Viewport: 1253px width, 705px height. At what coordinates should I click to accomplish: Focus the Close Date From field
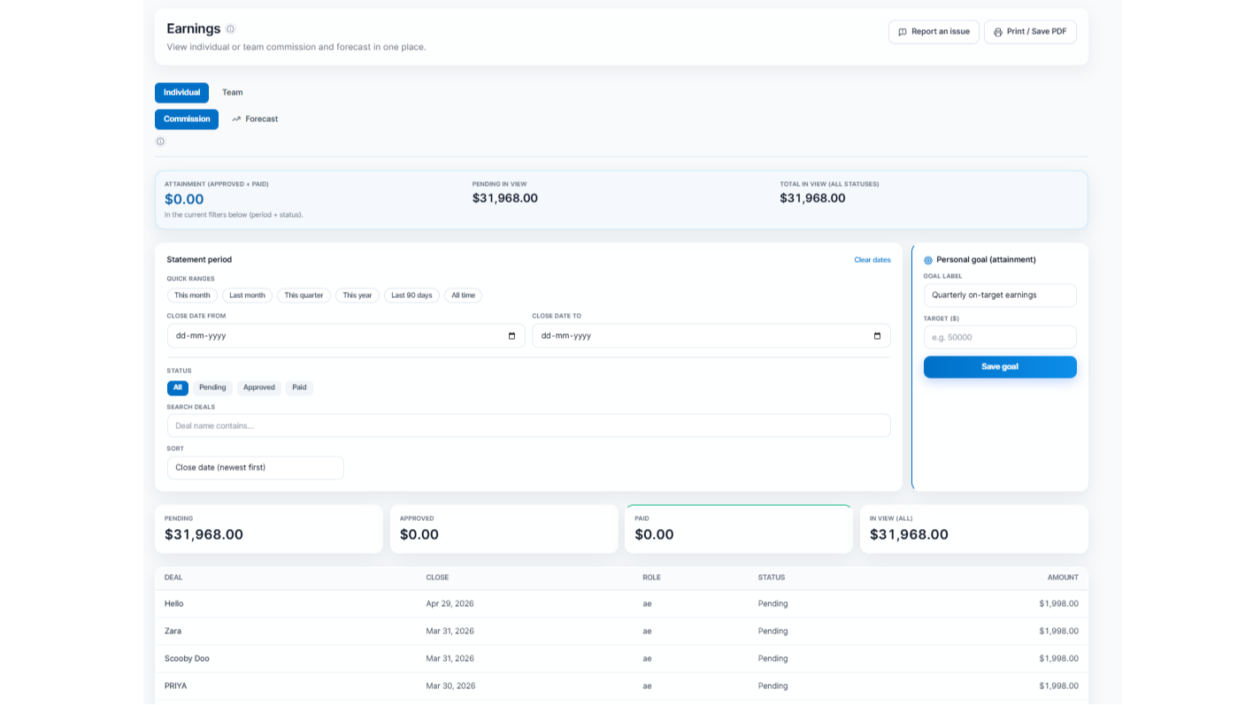tap(346, 336)
